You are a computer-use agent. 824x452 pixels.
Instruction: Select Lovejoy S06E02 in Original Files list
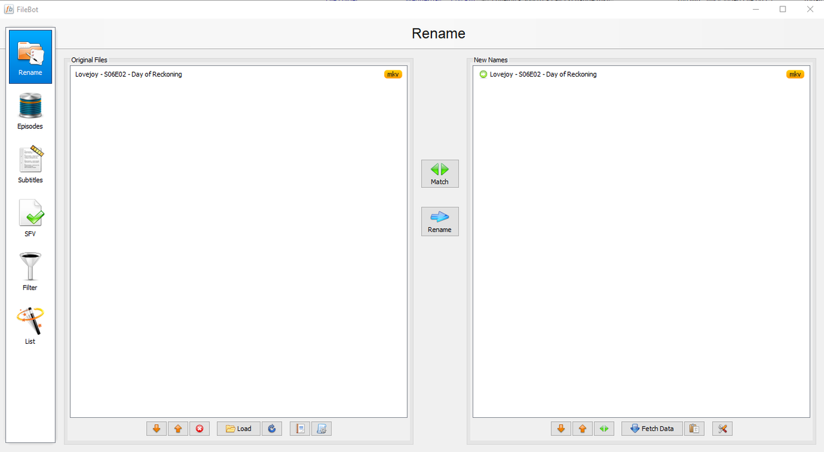point(238,75)
